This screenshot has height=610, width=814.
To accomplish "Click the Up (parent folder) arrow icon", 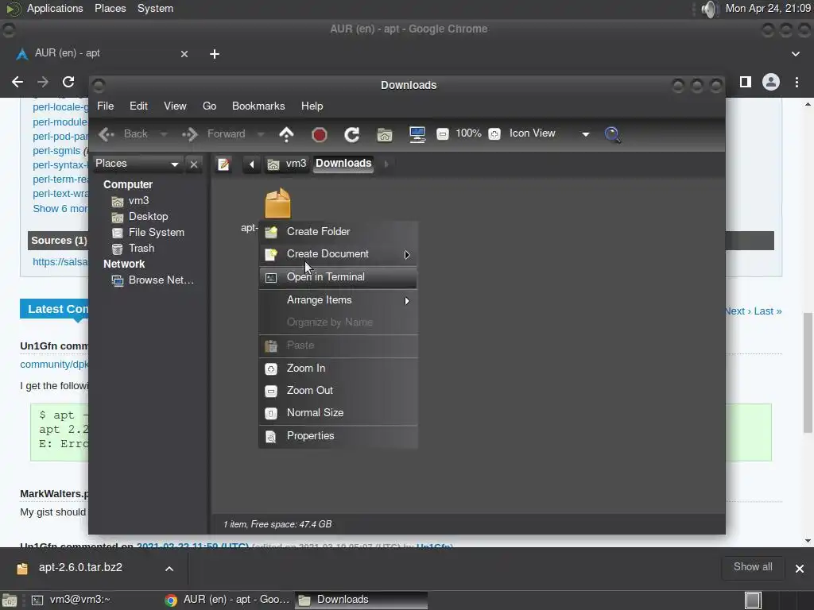I will pyautogui.click(x=286, y=134).
